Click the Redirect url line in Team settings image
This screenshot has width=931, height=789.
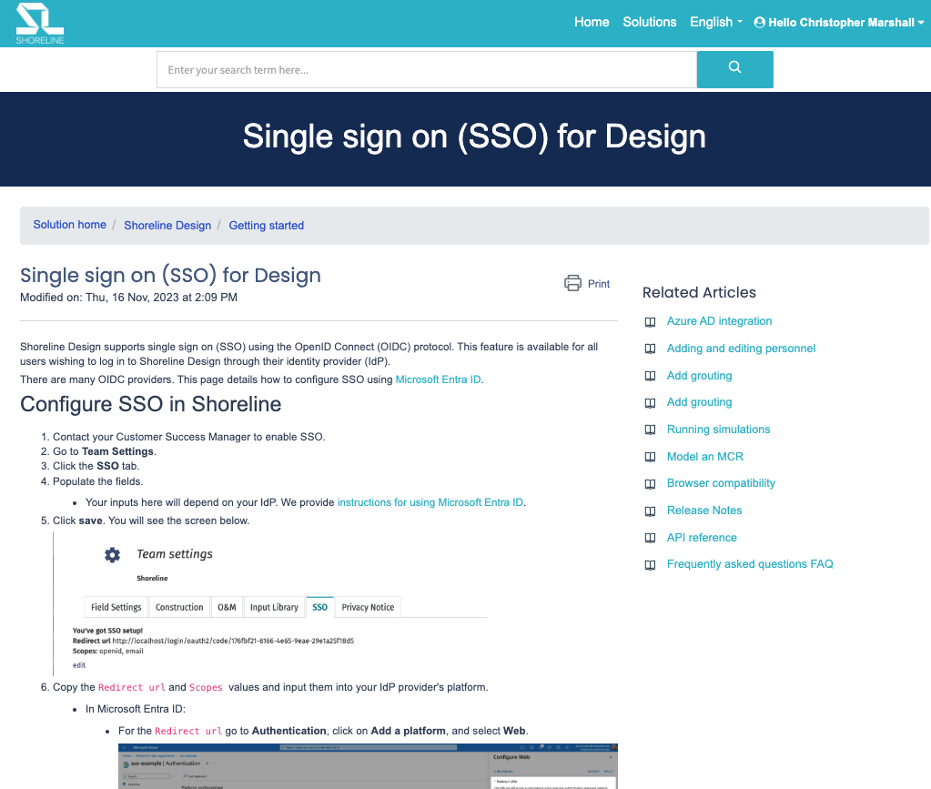click(213, 642)
